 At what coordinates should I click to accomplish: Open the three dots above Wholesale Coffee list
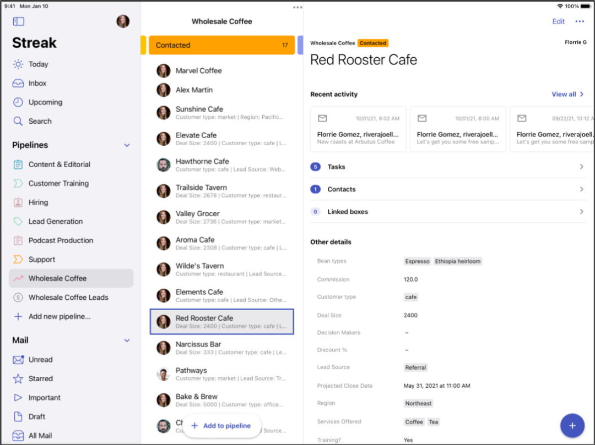pyautogui.click(x=297, y=7)
